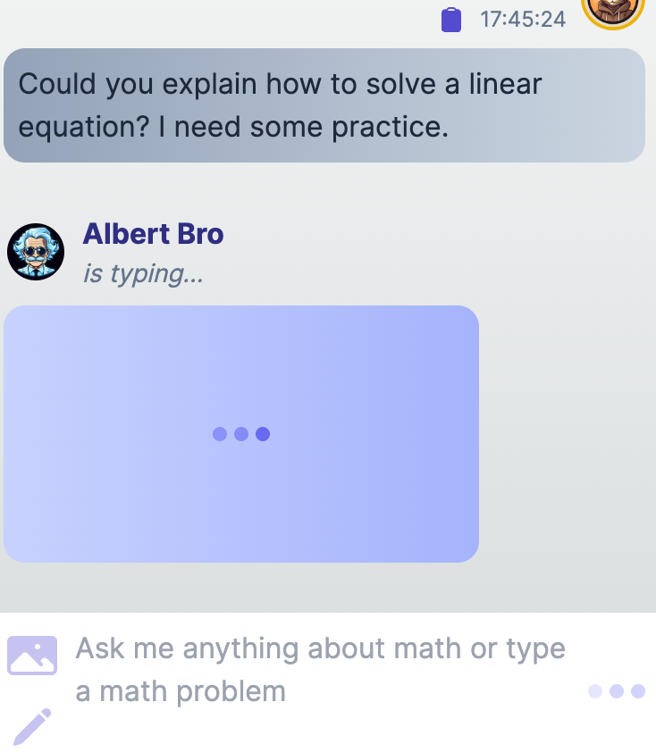Screen dimensions: 656x752
Task: Click the three-dot indicator beside the input
Action: pyautogui.click(x=617, y=690)
